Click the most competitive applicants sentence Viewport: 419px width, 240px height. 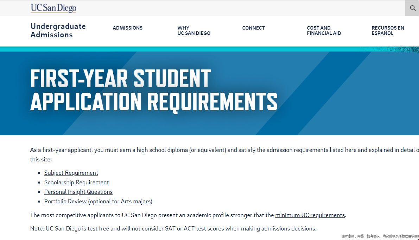coord(188,215)
